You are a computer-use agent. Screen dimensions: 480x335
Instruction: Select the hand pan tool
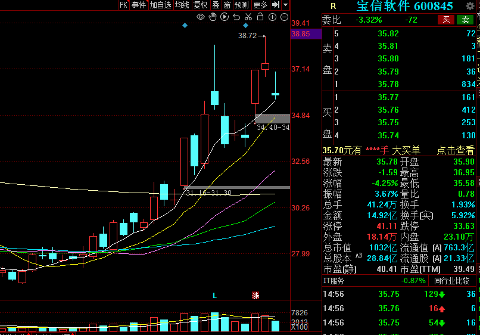pyautogui.click(x=213, y=17)
